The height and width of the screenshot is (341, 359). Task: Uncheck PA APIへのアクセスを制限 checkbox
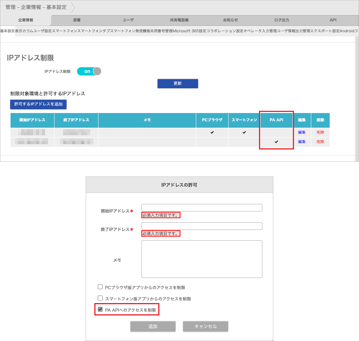coord(100,309)
